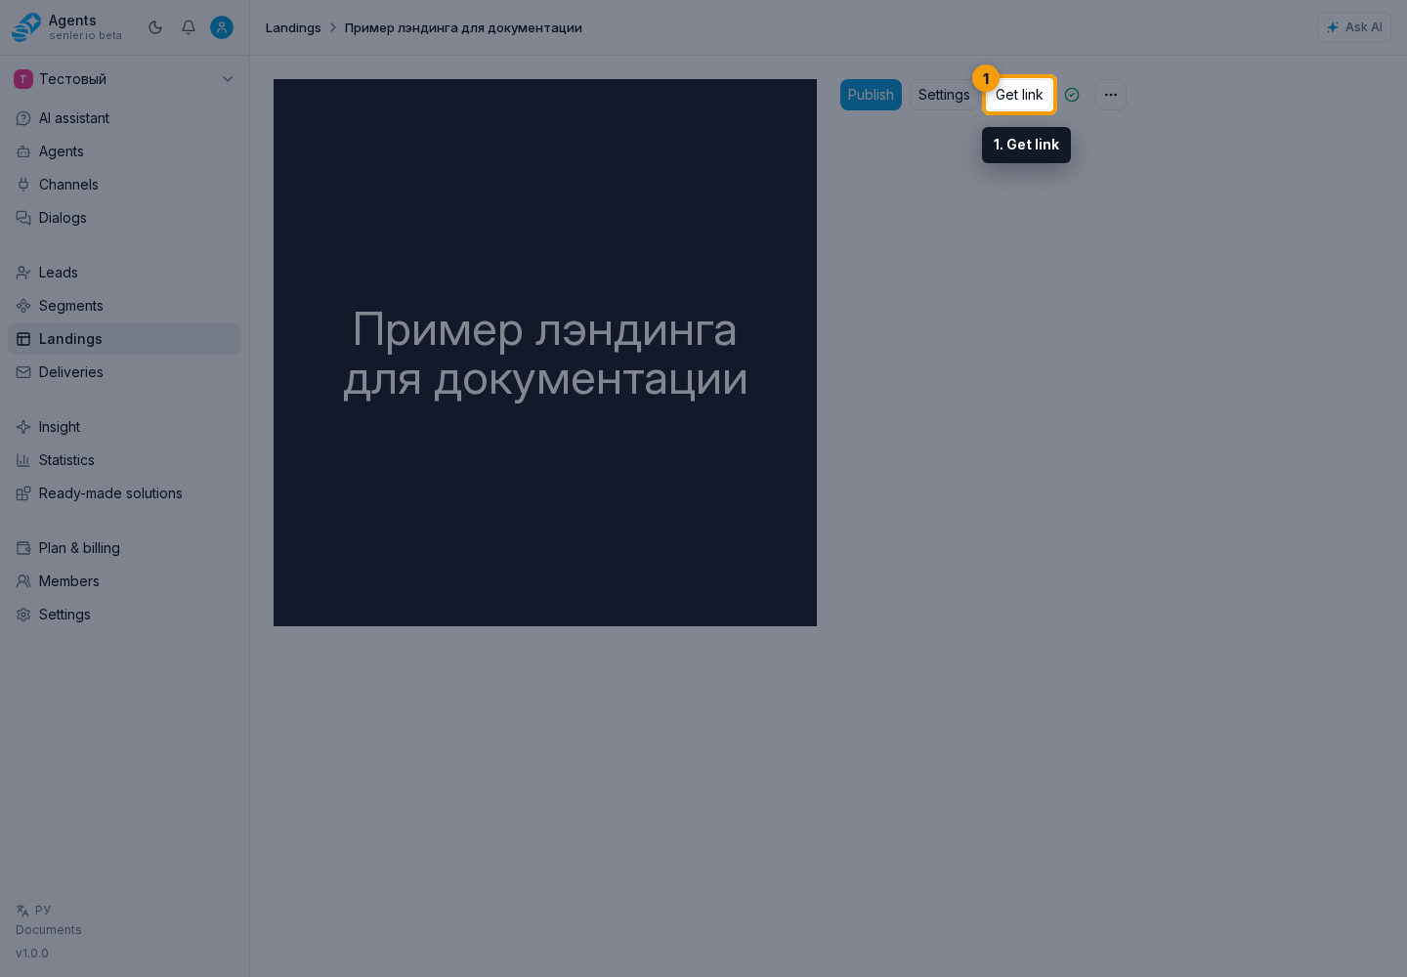Click the Get link button
Viewport: 1407px width, 977px height.
pos(1019,95)
